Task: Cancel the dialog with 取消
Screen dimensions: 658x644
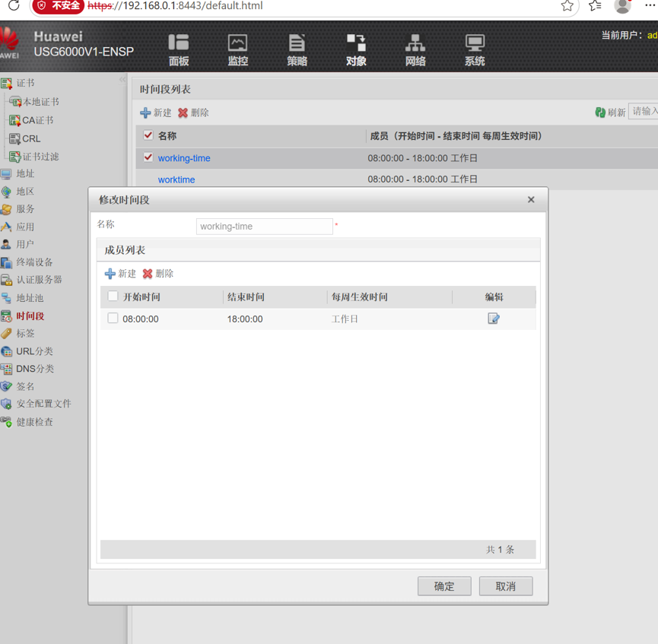Action: click(x=506, y=586)
